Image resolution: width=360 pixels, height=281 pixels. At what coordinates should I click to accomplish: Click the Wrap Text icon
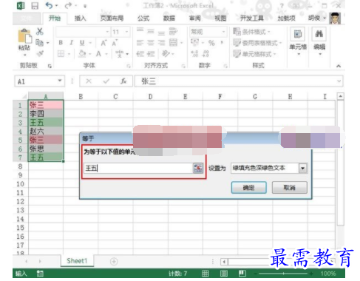(x=173, y=32)
